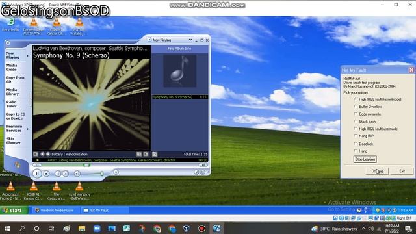This screenshot has height=234, width=416.
Task: Skip to next track in Media Player
Action: click(66, 174)
